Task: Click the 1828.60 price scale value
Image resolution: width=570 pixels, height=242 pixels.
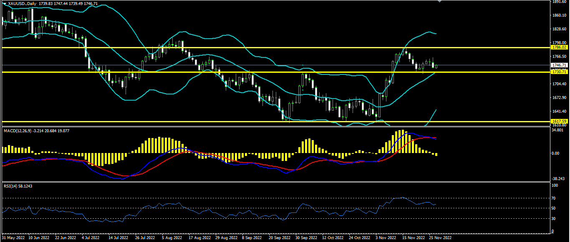Action: click(x=559, y=29)
